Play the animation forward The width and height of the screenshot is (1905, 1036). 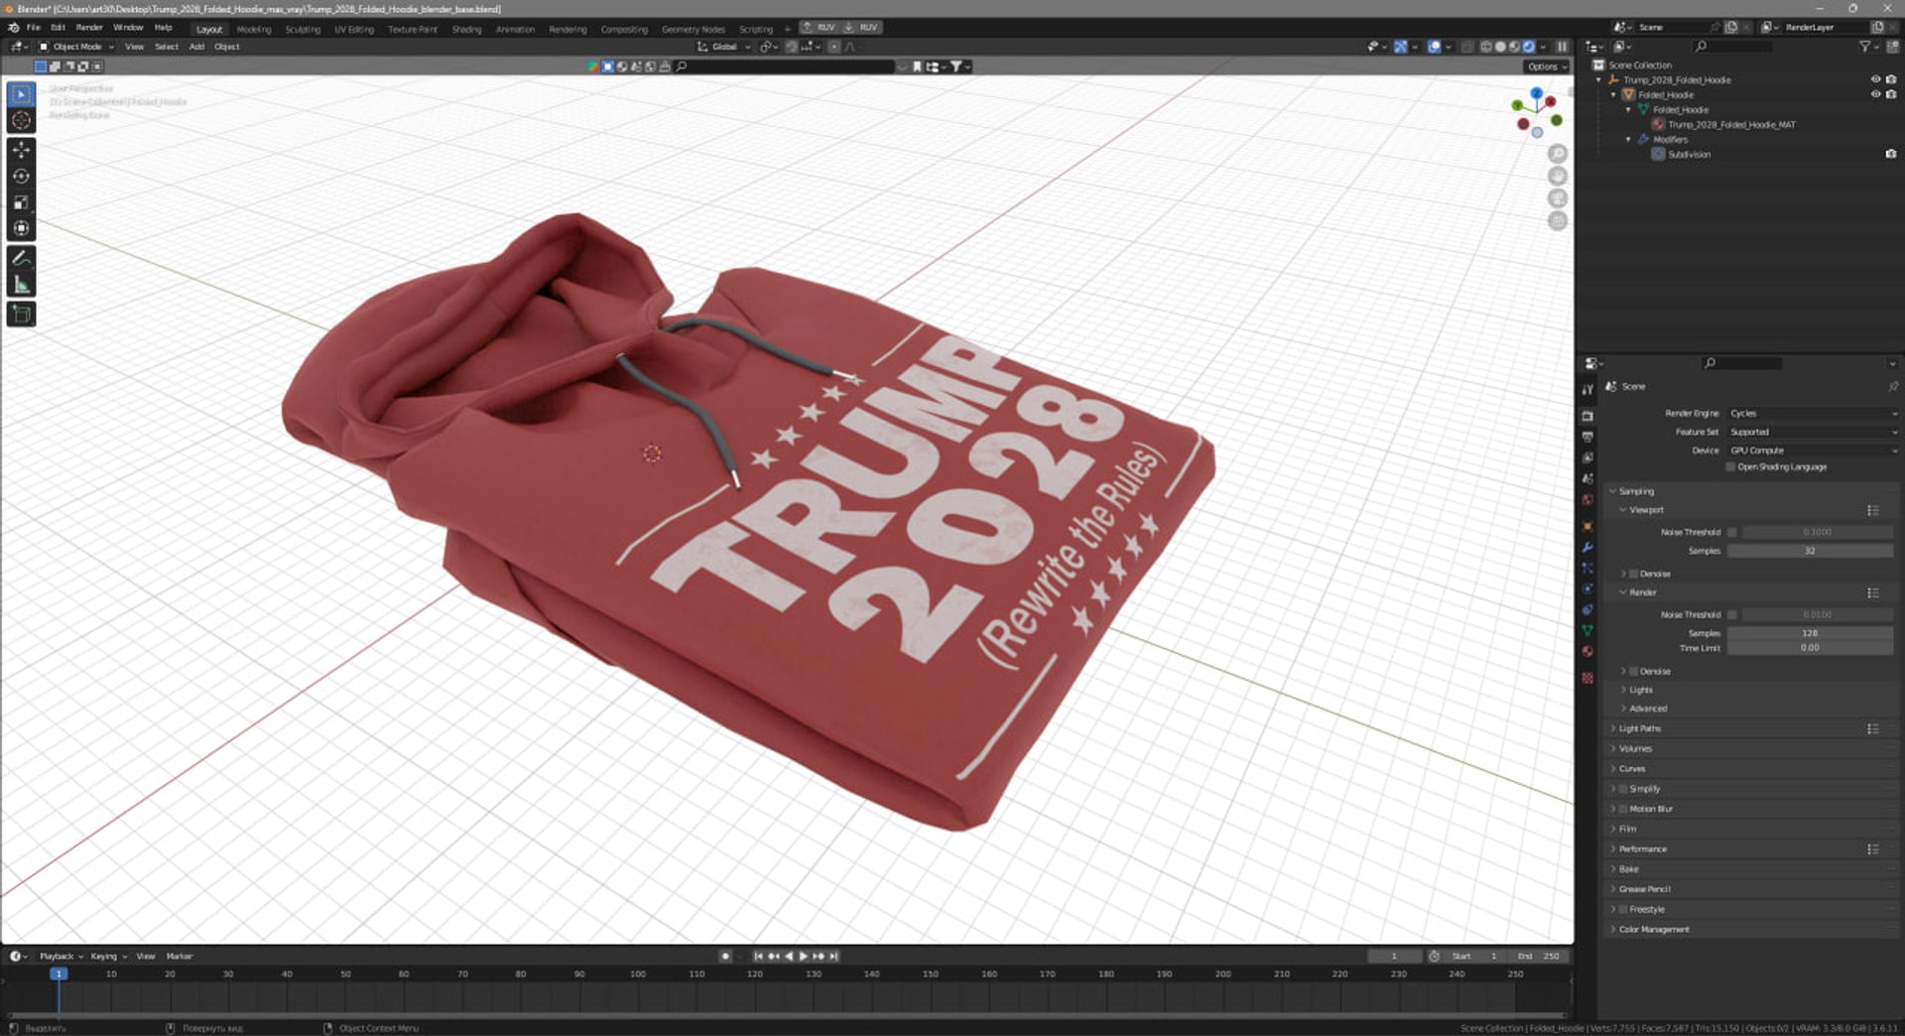(803, 956)
